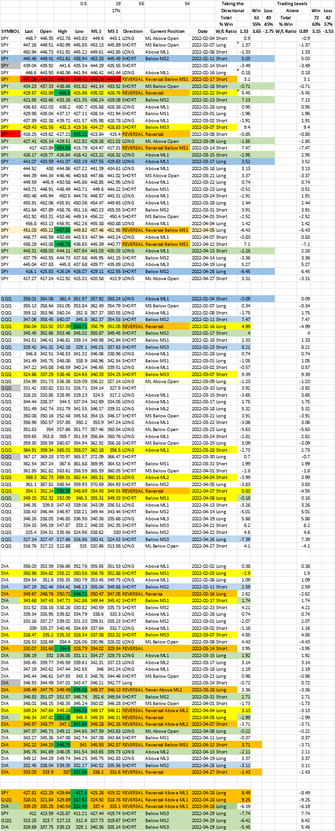This screenshot has width=335, height=831.
Task: Select QQQ Last cell 313.25
Action: point(30,820)
